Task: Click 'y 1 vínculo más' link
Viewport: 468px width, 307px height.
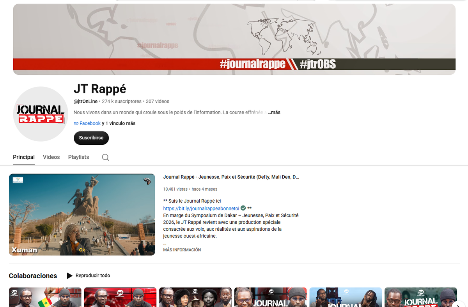Action: tap(119, 123)
